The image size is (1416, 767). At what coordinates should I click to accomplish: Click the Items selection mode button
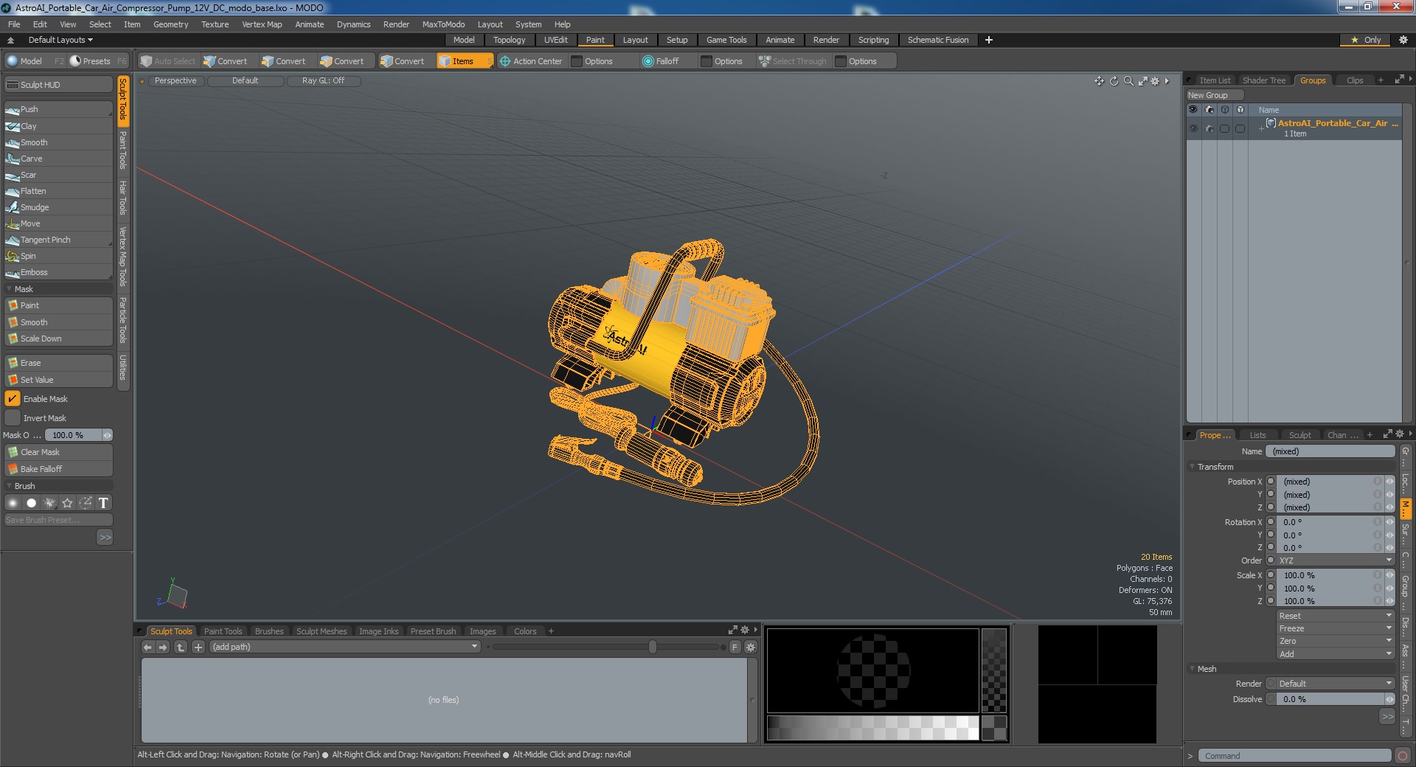(x=463, y=61)
